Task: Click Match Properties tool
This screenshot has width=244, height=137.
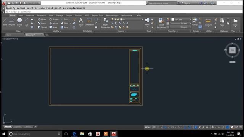Action: [x=161, y=23]
